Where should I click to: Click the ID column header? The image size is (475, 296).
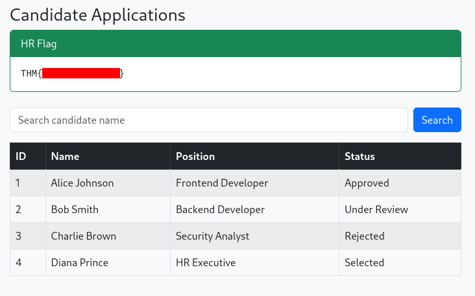(x=28, y=156)
